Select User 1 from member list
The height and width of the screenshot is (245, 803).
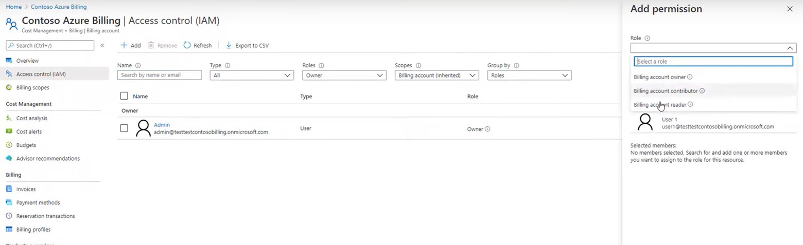713,123
